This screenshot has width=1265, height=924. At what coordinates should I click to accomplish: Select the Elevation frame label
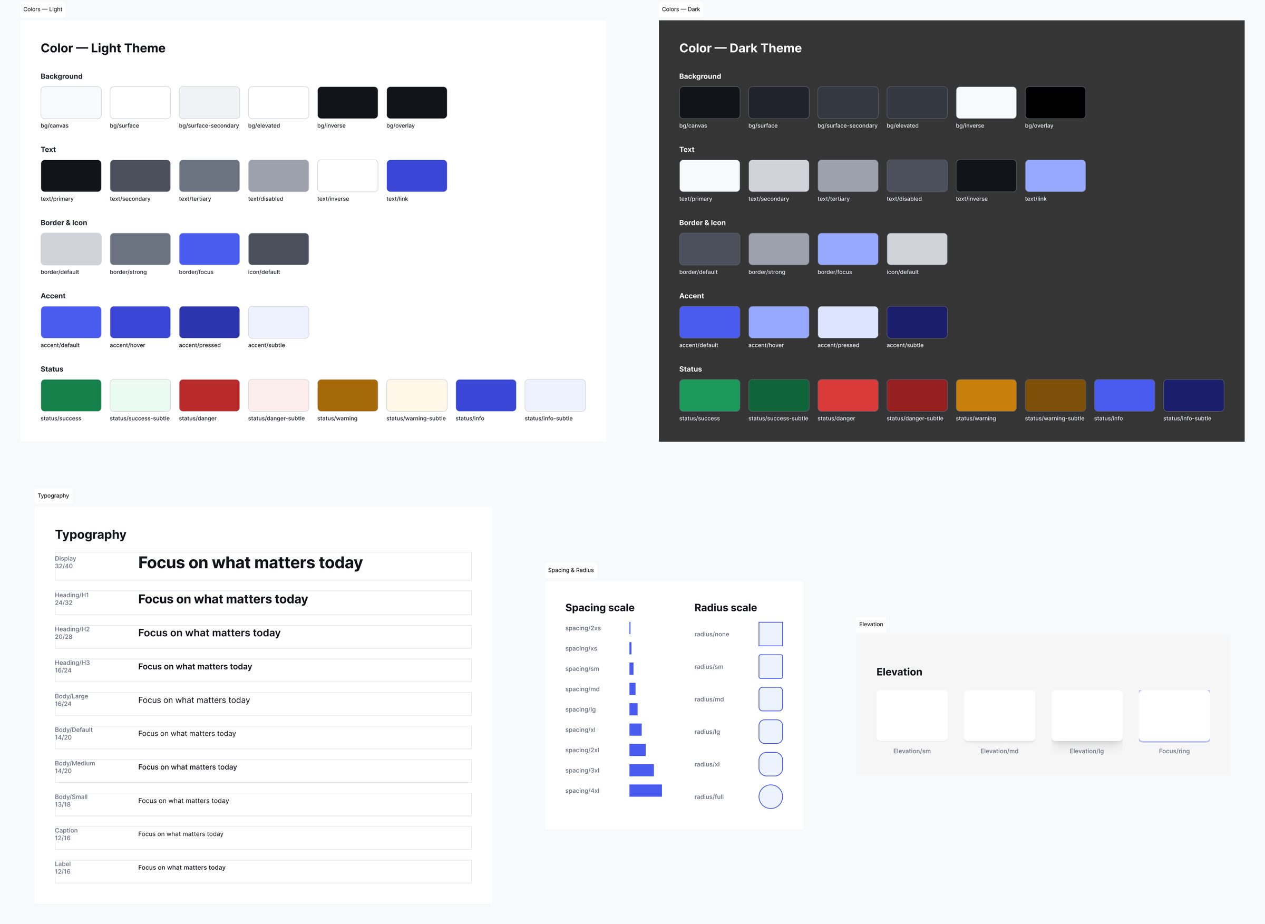[x=871, y=624]
